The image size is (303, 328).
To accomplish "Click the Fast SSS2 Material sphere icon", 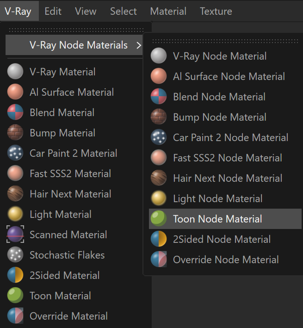I will pos(15,173).
